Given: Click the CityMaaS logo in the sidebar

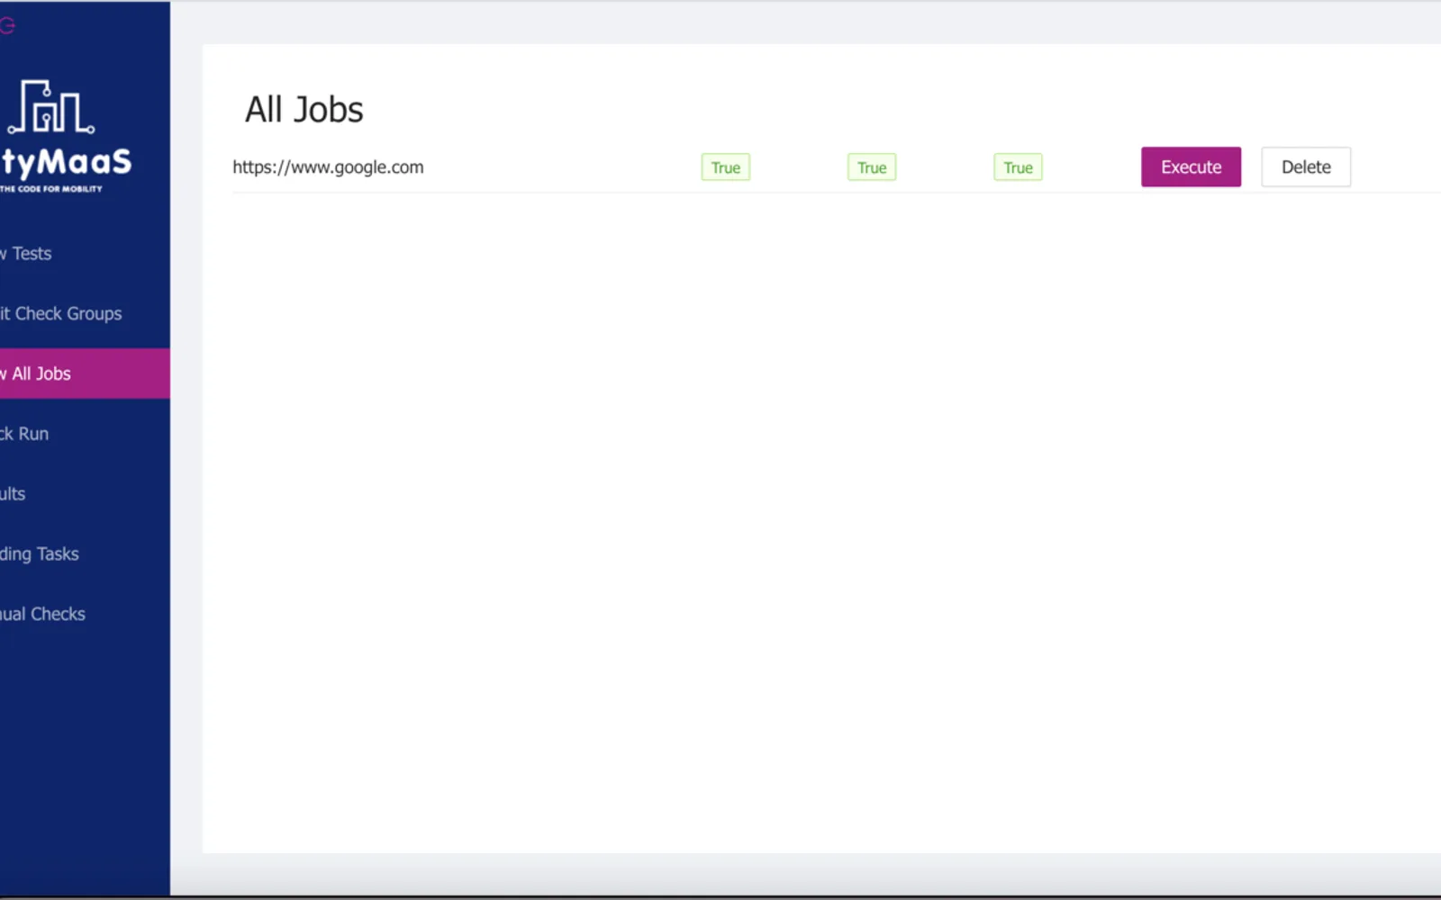Looking at the screenshot, I should point(65,137).
